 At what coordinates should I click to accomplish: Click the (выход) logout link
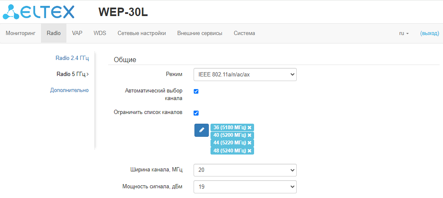430,33
